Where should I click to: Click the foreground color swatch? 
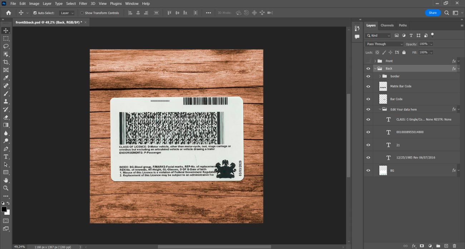(x=4, y=209)
